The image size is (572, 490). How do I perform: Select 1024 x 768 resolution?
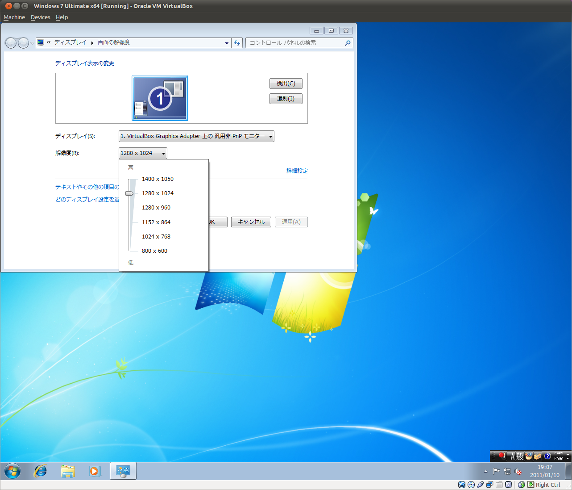coord(156,237)
